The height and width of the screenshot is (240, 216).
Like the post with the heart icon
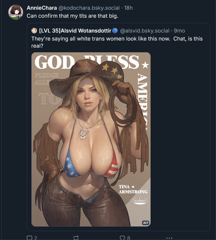(x=122, y=238)
